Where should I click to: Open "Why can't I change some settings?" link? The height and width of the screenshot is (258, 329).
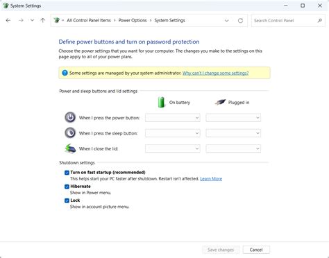pyautogui.click(x=216, y=73)
